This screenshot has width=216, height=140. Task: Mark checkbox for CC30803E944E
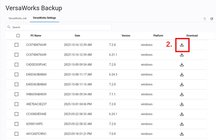click(17, 114)
